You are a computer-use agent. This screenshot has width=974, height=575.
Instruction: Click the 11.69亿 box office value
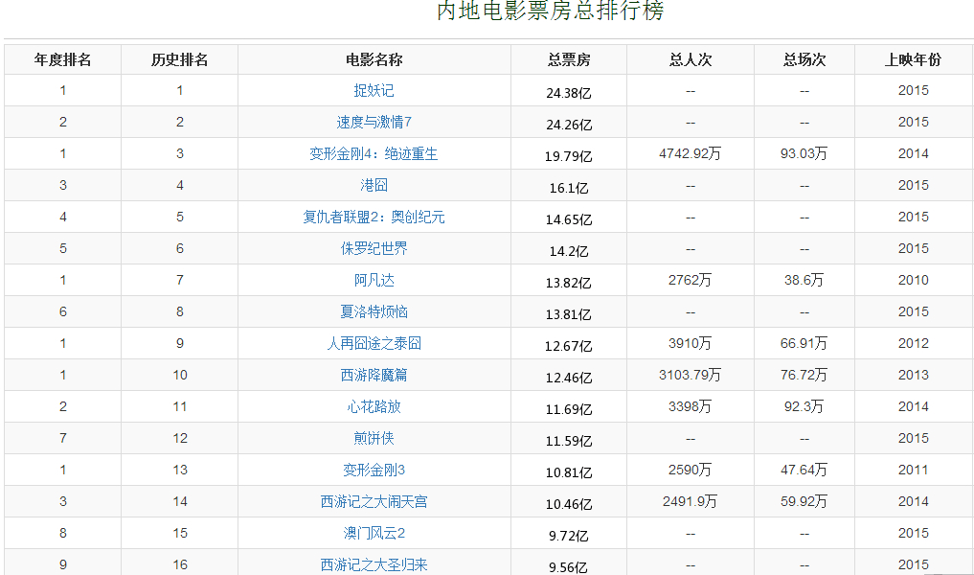(x=569, y=409)
